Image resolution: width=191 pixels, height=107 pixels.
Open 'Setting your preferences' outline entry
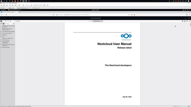tap(7, 38)
